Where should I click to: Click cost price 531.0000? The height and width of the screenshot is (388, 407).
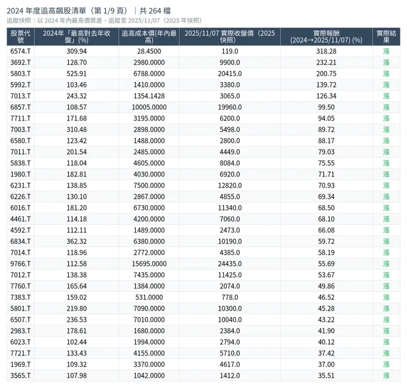(x=149, y=297)
